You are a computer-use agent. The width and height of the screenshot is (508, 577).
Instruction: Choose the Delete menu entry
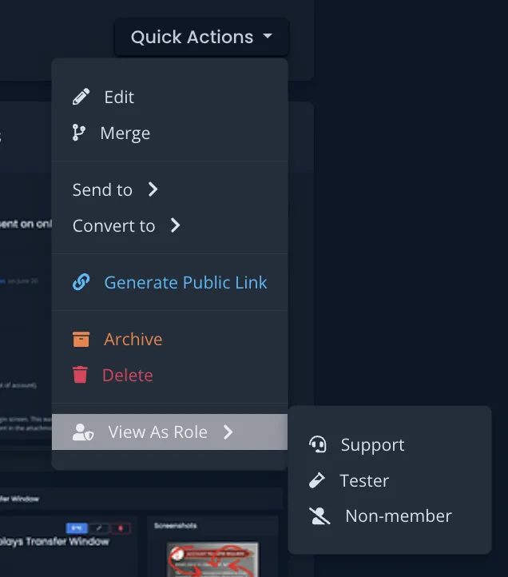coord(127,376)
